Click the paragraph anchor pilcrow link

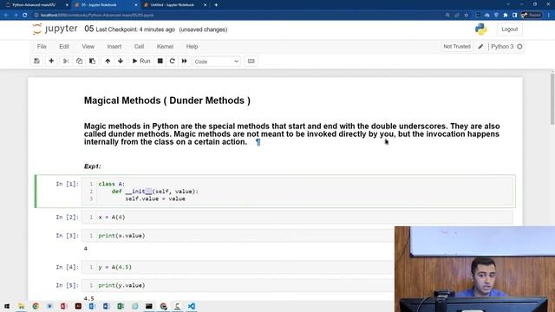258,142
